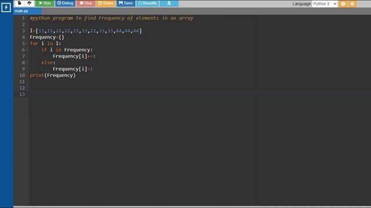
Task: Click line number 13 in the gutter
Action: (x=22, y=94)
